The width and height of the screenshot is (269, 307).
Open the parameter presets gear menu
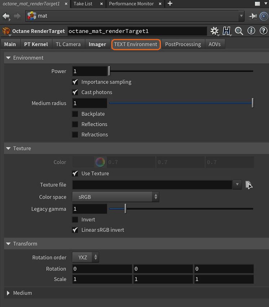(215, 31)
